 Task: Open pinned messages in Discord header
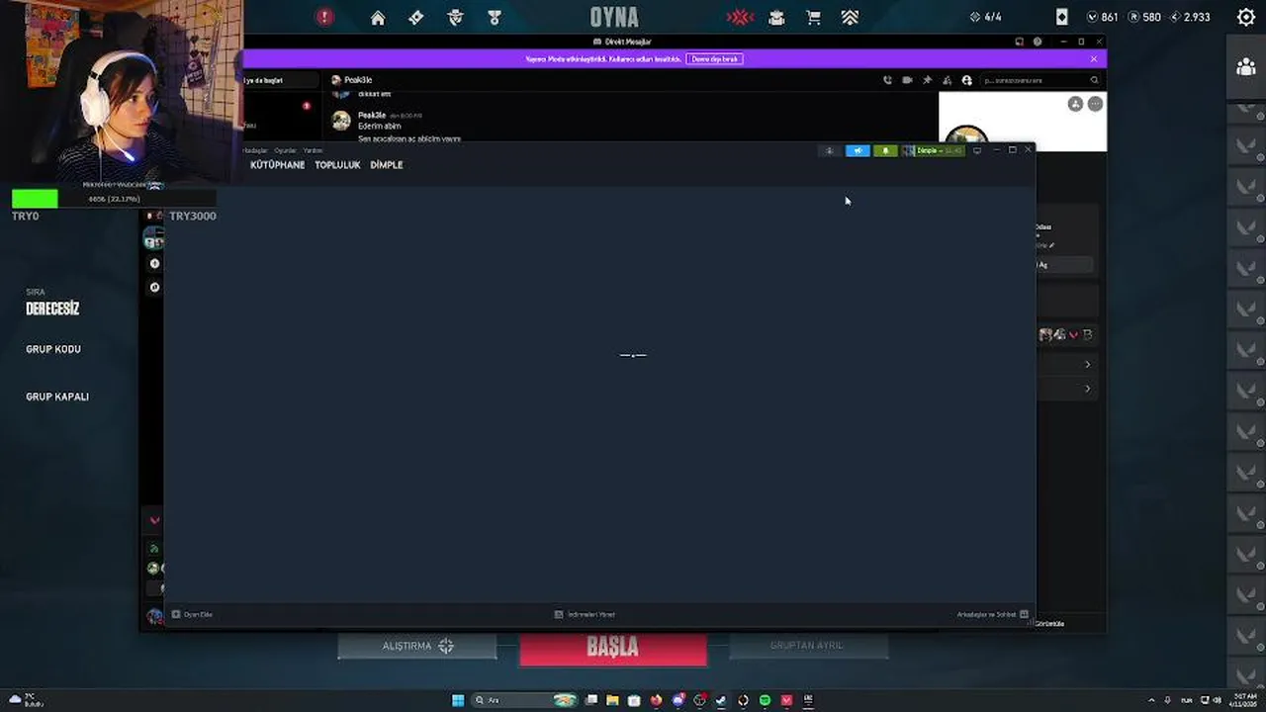pyautogui.click(x=927, y=80)
